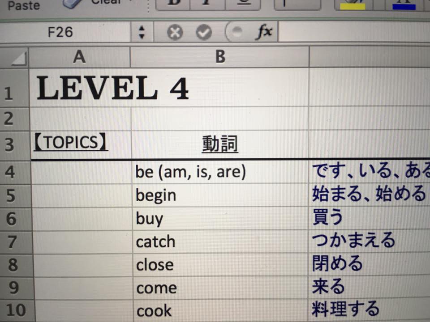
Task: Select row 5 header
Action: click(x=16, y=195)
